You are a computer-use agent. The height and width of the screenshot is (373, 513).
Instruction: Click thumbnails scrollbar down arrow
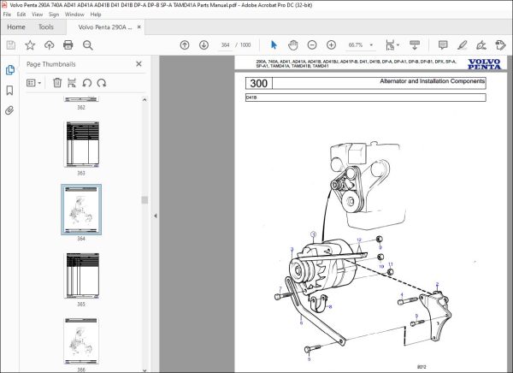(144, 370)
